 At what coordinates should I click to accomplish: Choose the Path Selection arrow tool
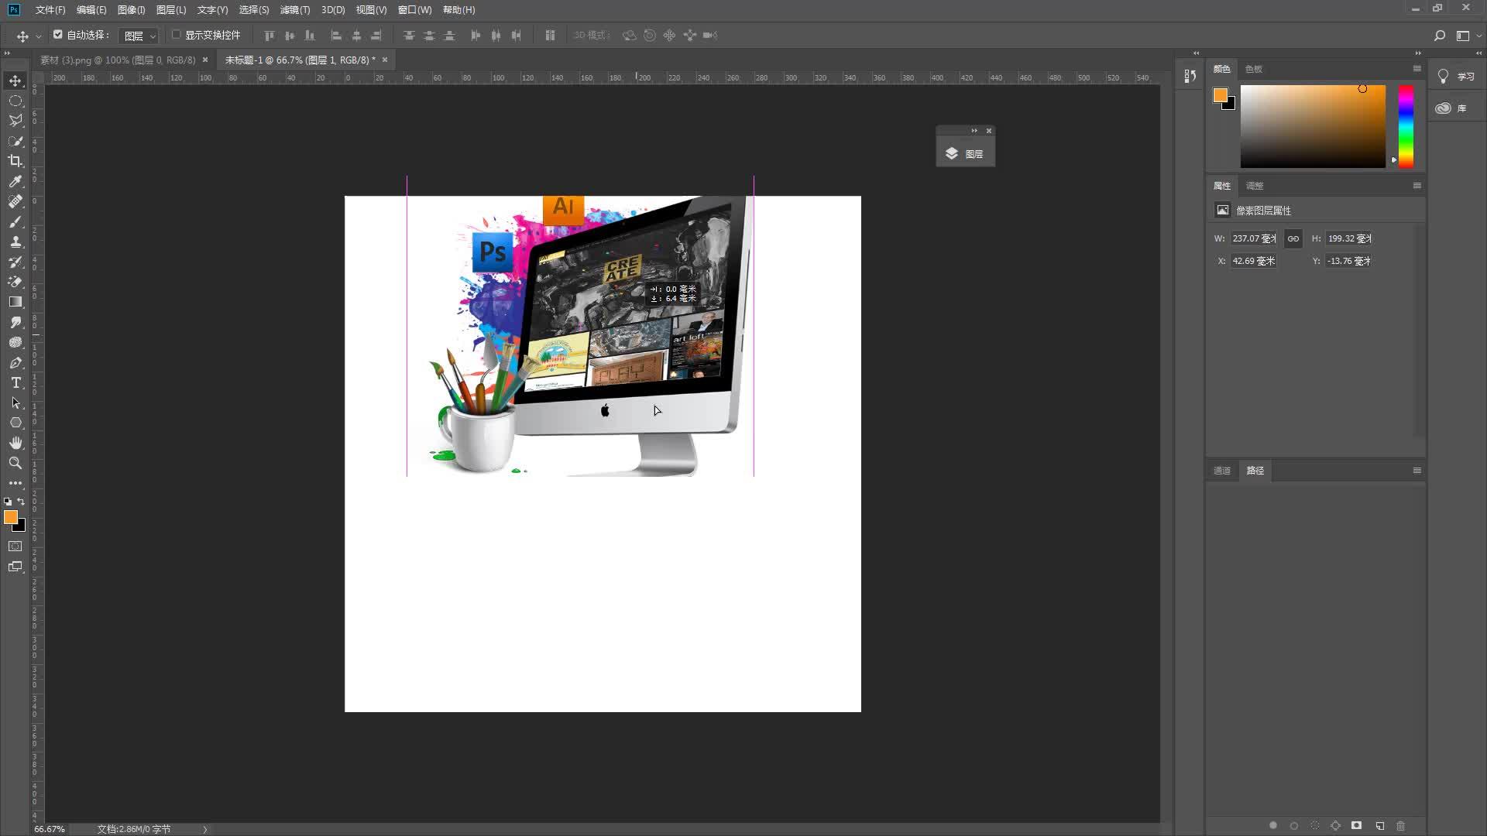15,403
